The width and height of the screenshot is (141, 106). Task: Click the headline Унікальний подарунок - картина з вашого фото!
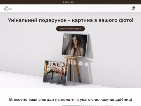pos(70,20)
